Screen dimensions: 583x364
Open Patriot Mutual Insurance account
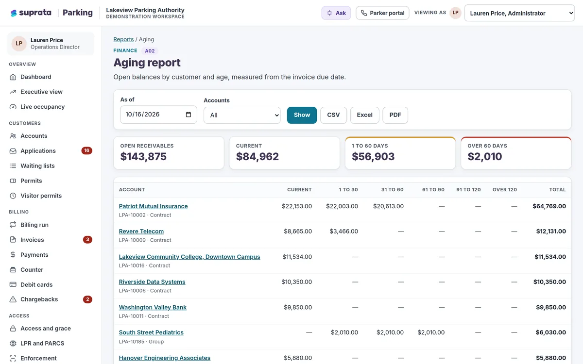(153, 206)
